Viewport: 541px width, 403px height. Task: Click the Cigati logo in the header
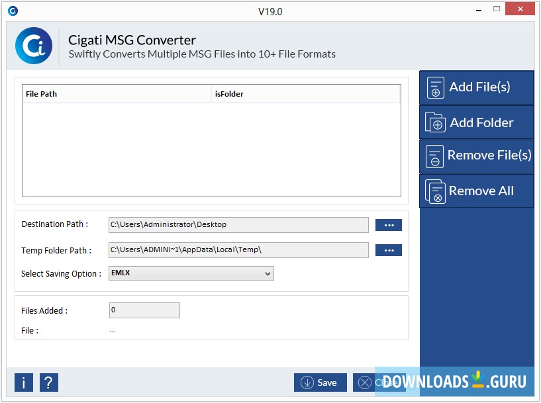[34, 46]
